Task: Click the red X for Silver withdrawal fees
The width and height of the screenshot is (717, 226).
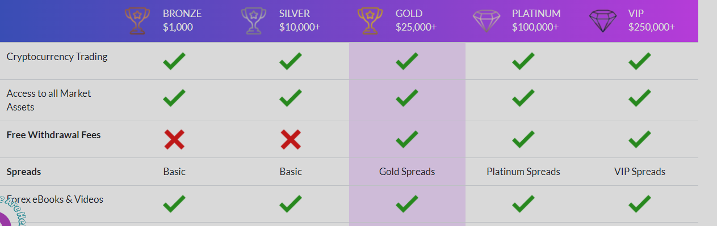Action: tap(291, 139)
